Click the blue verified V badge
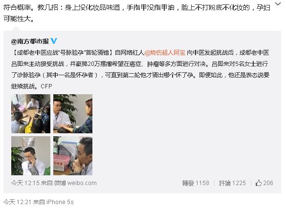Screen dimensions: 286x208 (x=54, y=41)
